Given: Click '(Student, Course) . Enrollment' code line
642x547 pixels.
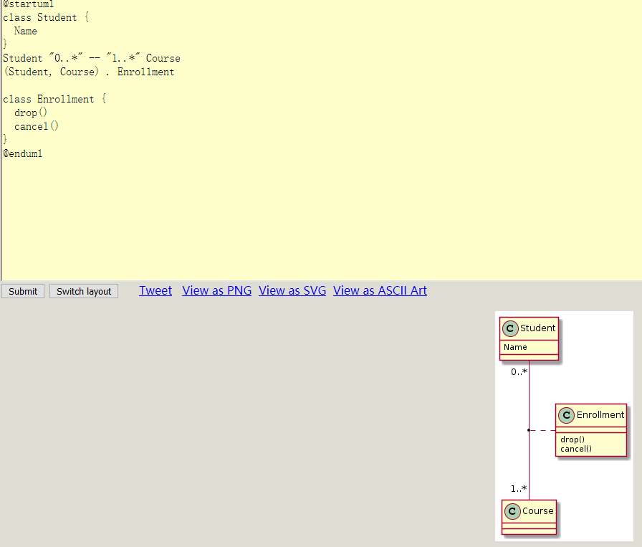Looking at the screenshot, I should pos(88,72).
